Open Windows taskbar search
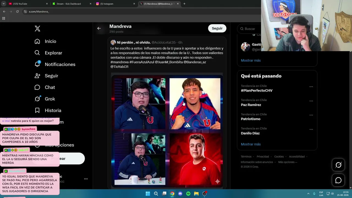The height and width of the screenshot is (198, 352). coord(156,194)
